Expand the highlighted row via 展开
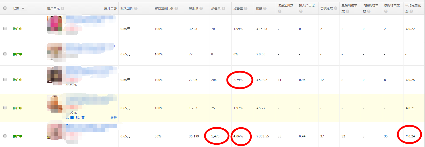 coord(114,117)
